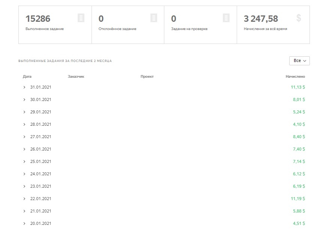
Task: Expand the 26.01.2021 row
Action: click(24, 149)
